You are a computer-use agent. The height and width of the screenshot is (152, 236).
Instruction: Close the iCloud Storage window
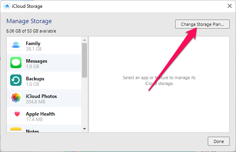pyautogui.click(x=229, y=6)
